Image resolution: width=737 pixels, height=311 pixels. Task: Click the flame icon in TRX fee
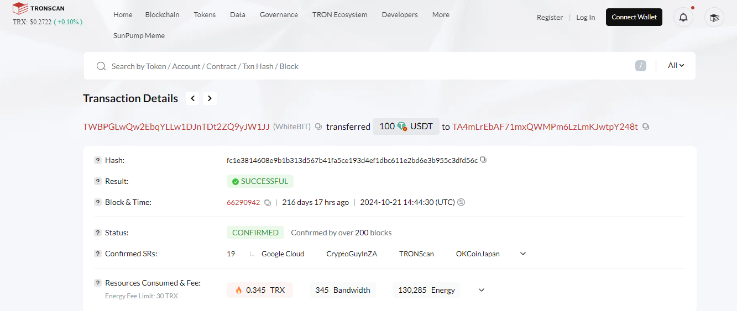tap(239, 290)
